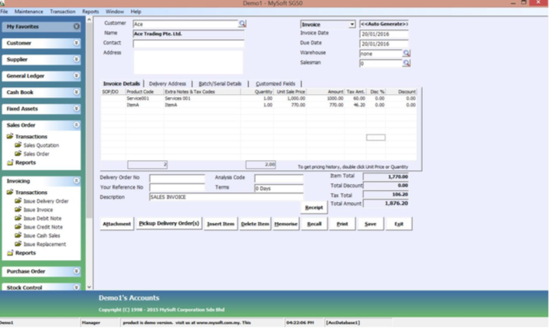
Task: Click the Invoice Date field
Action: tap(384, 34)
